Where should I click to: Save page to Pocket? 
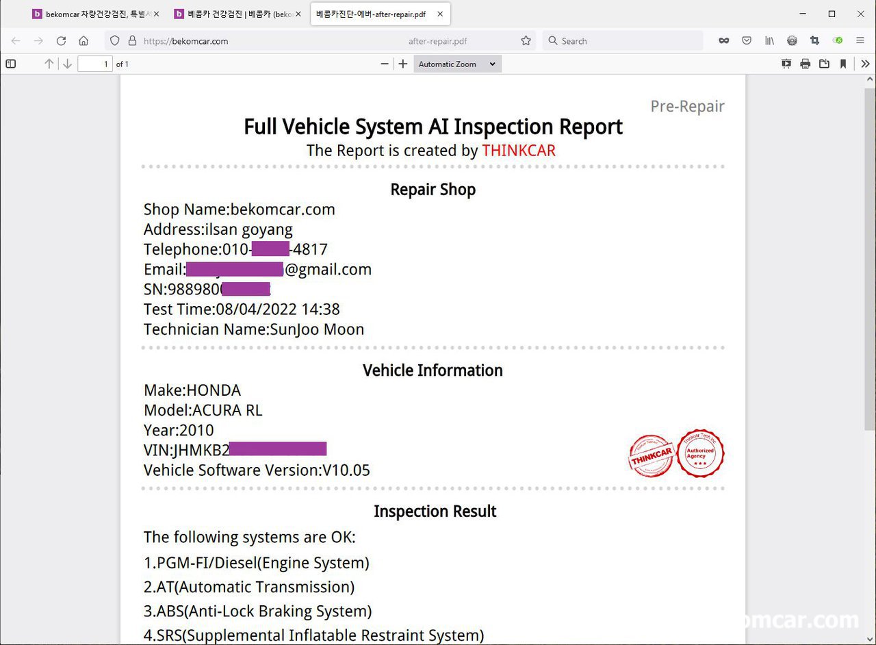click(747, 41)
